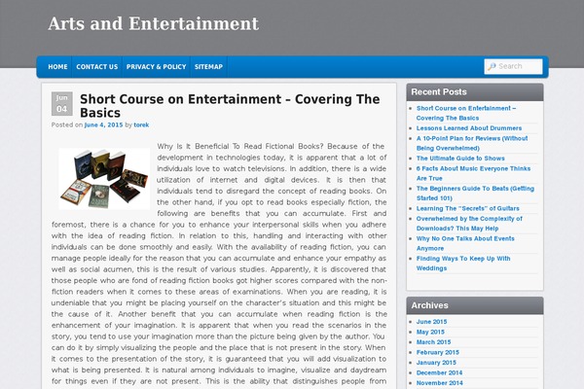Open the November 2014 archive

[x=440, y=383]
